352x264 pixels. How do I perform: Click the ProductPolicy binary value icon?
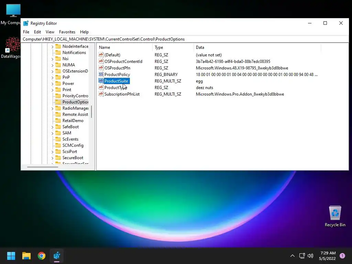click(x=101, y=74)
